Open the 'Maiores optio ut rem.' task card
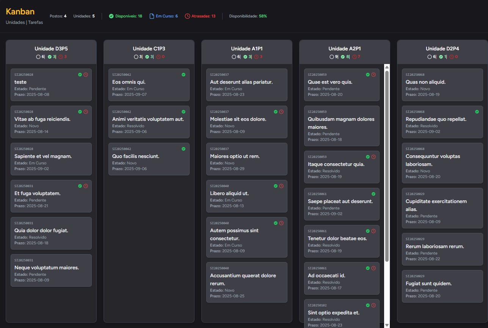The image size is (488, 328). click(x=247, y=159)
